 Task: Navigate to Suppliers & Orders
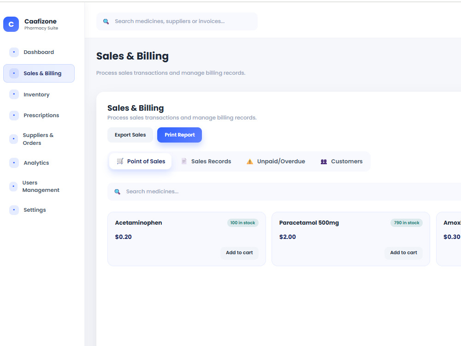39,139
